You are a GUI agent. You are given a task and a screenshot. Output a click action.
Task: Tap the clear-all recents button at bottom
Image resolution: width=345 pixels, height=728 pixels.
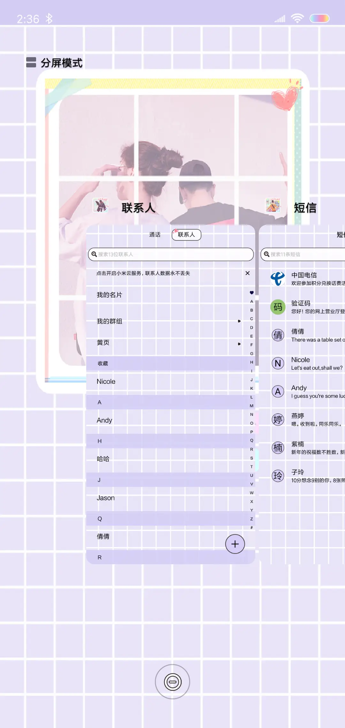pos(172,682)
